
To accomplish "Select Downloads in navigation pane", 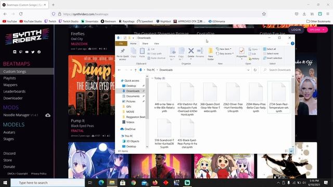I will pyautogui.click(x=133, y=91).
